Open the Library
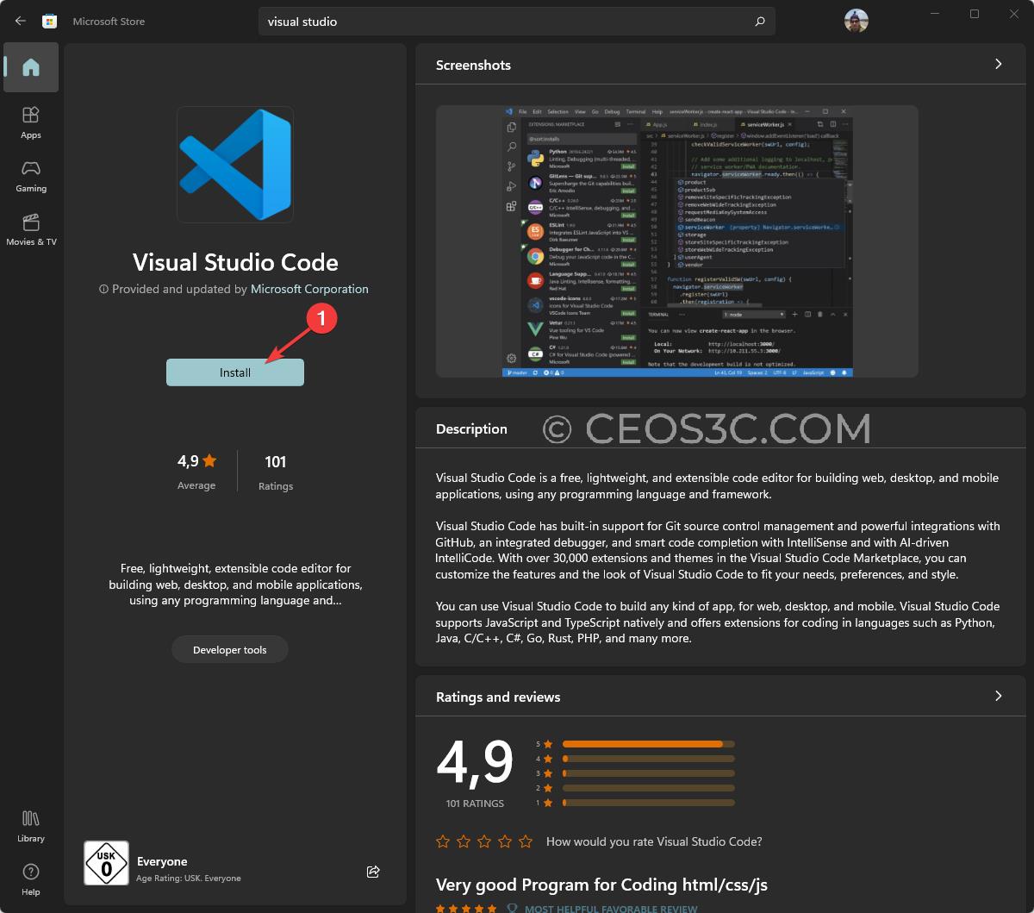Viewport: 1034px width, 913px height. pos(31,826)
